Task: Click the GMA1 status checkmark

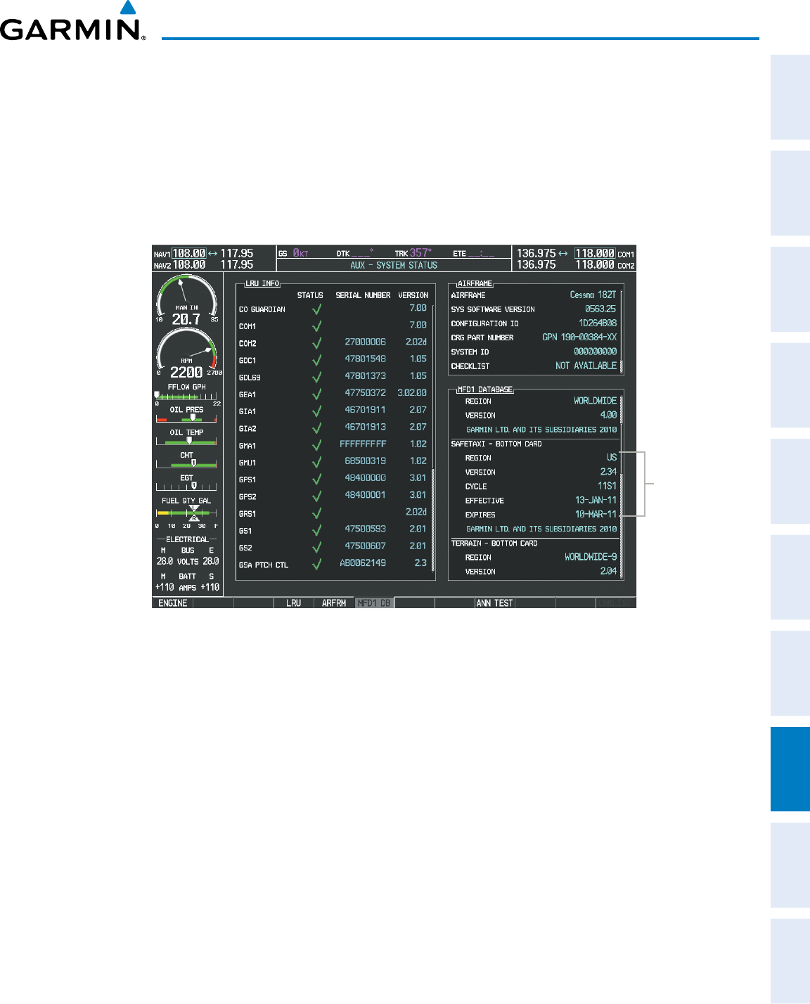Action: pyautogui.click(x=317, y=445)
